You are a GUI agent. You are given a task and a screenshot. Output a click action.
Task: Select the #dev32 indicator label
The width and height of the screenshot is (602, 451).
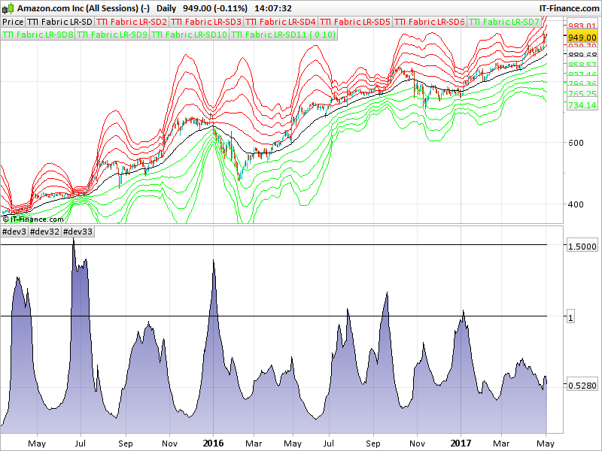pyautogui.click(x=44, y=232)
